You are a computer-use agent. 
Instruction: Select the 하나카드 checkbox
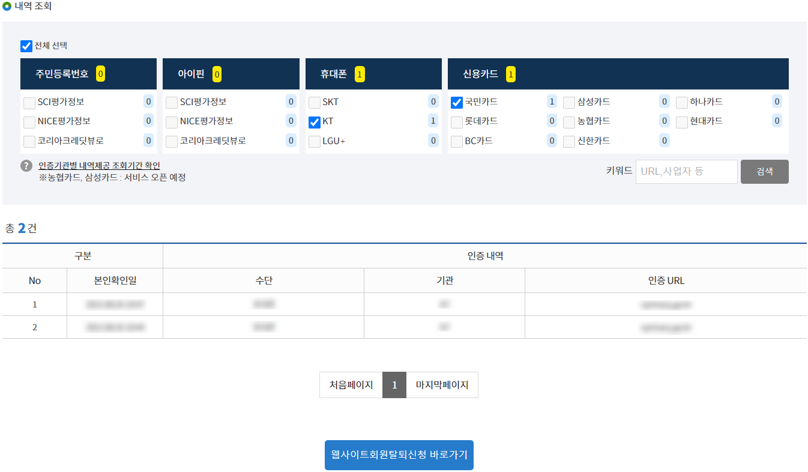click(682, 103)
